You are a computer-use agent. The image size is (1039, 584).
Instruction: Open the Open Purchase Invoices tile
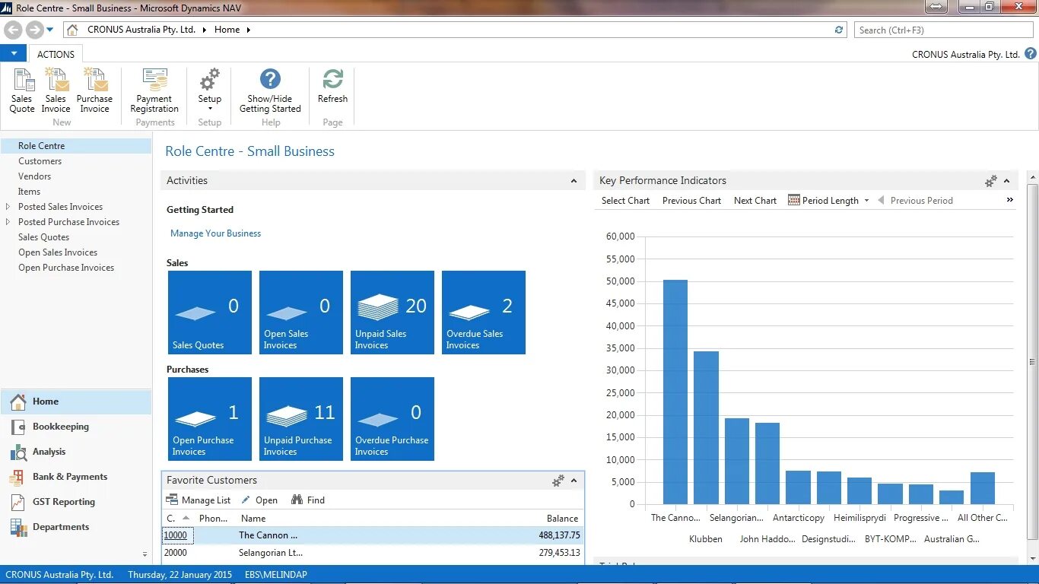[x=209, y=419]
